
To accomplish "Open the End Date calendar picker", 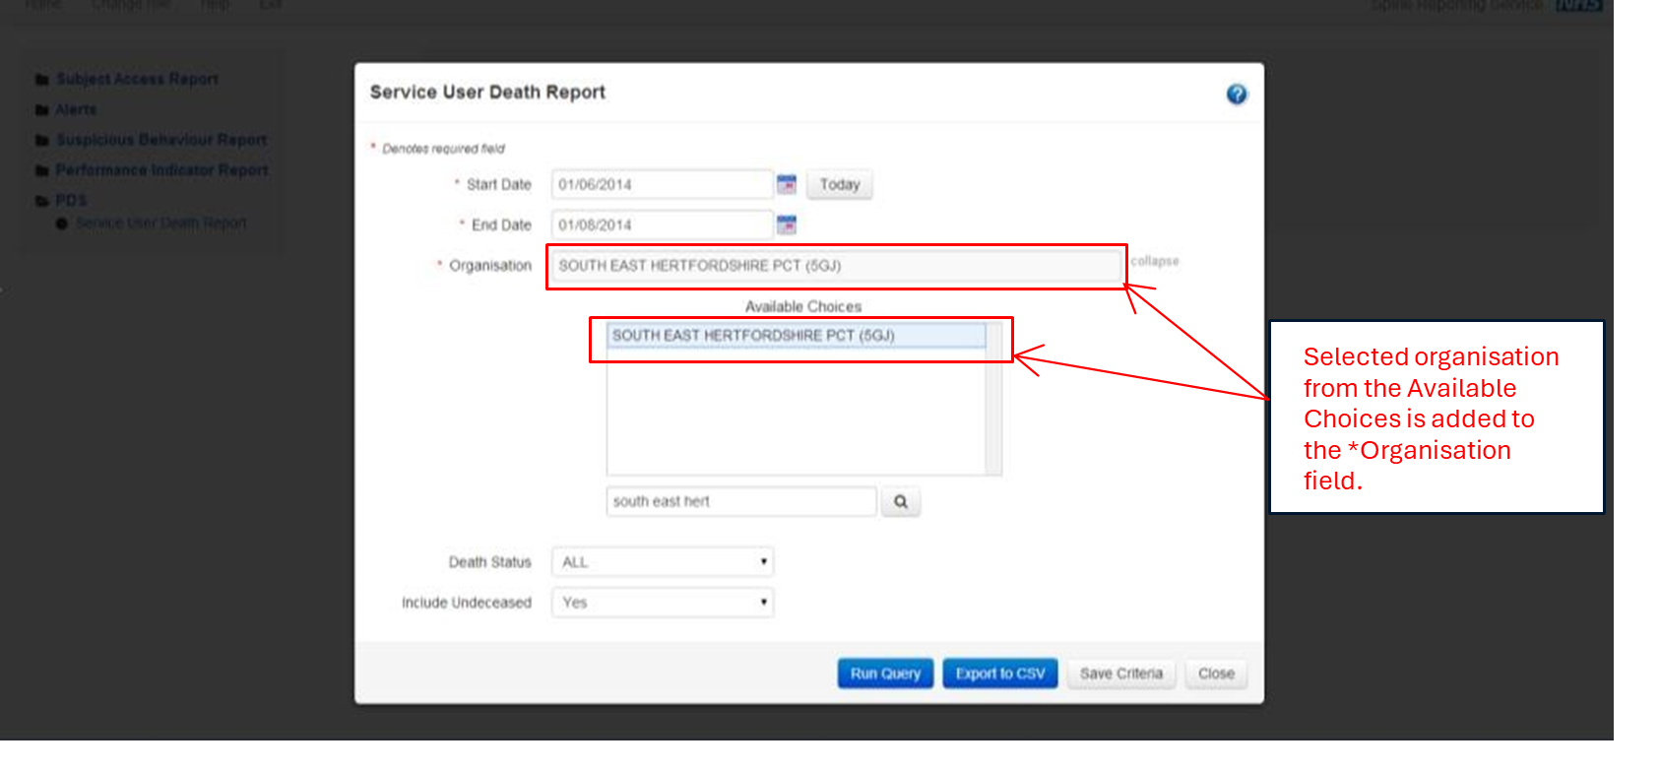I will click(x=787, y=225).
